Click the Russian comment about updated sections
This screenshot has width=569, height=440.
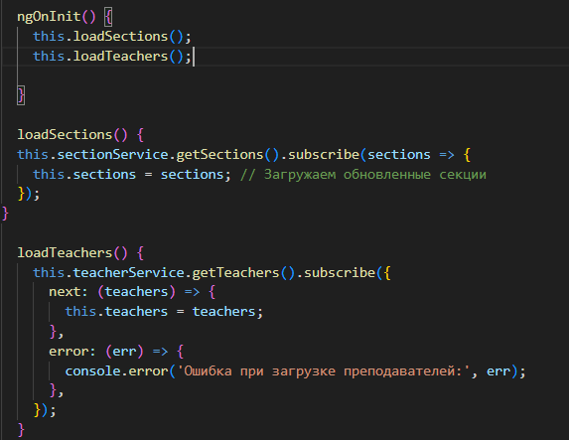click(362, 175)
